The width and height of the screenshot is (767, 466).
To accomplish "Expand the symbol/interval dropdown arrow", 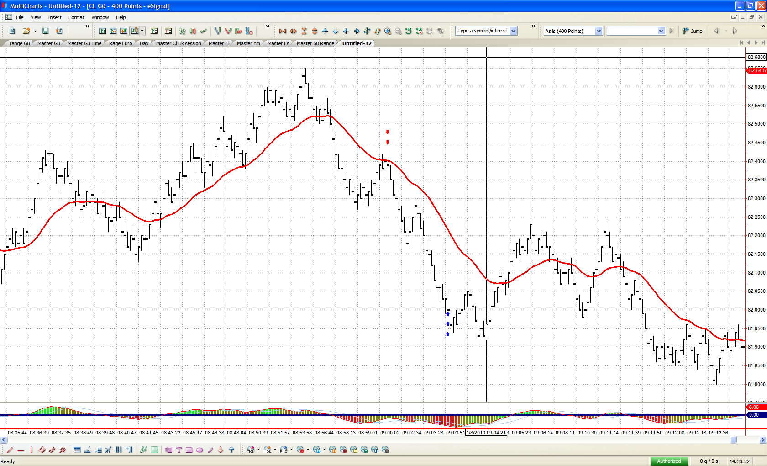I will click(x=514, y=31).
